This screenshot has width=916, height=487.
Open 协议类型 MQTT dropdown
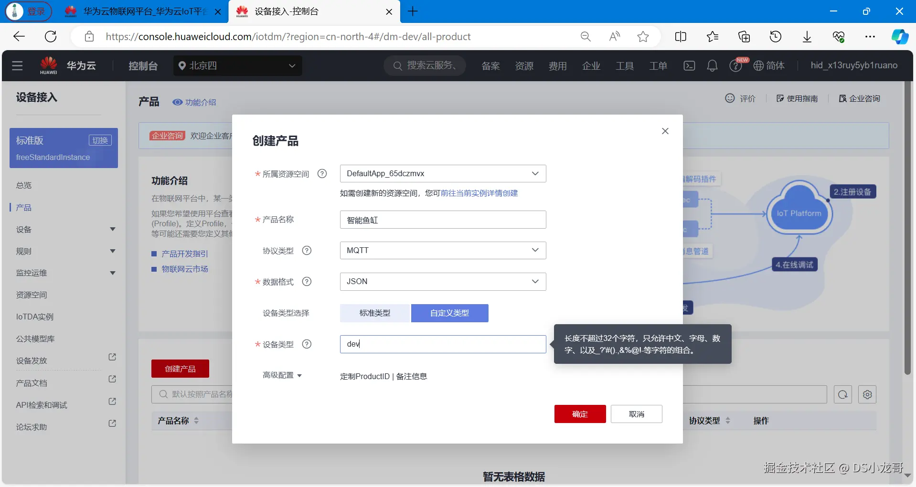coord(443,251)
